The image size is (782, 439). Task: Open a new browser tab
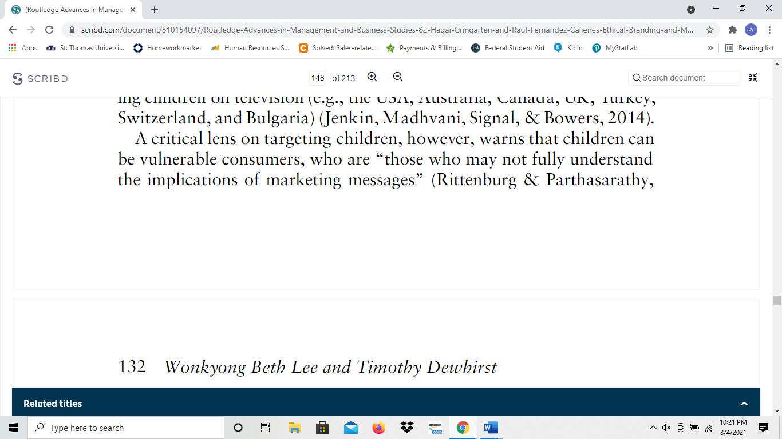point(155,9)
